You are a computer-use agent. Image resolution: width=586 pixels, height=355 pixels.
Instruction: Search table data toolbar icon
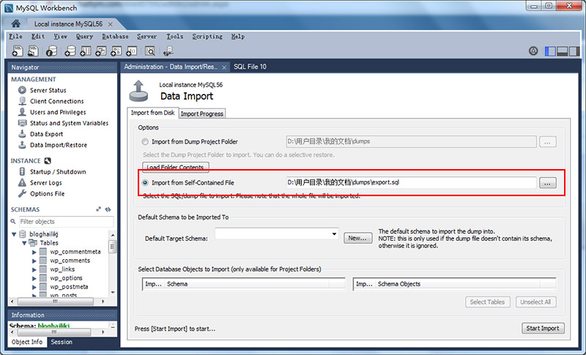[x=150, y=51]
